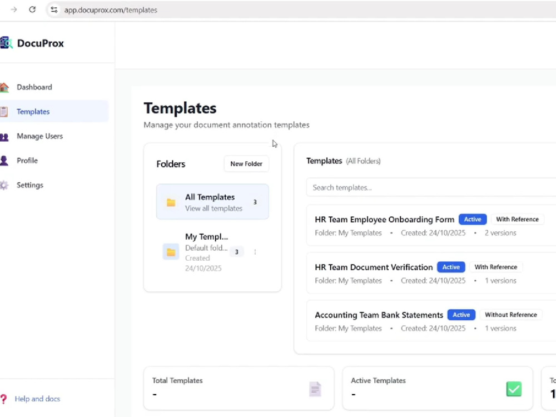This screenshot has width=556, height=417.
Task: Click the "(All Folders)" label
Action: [363, 161]
